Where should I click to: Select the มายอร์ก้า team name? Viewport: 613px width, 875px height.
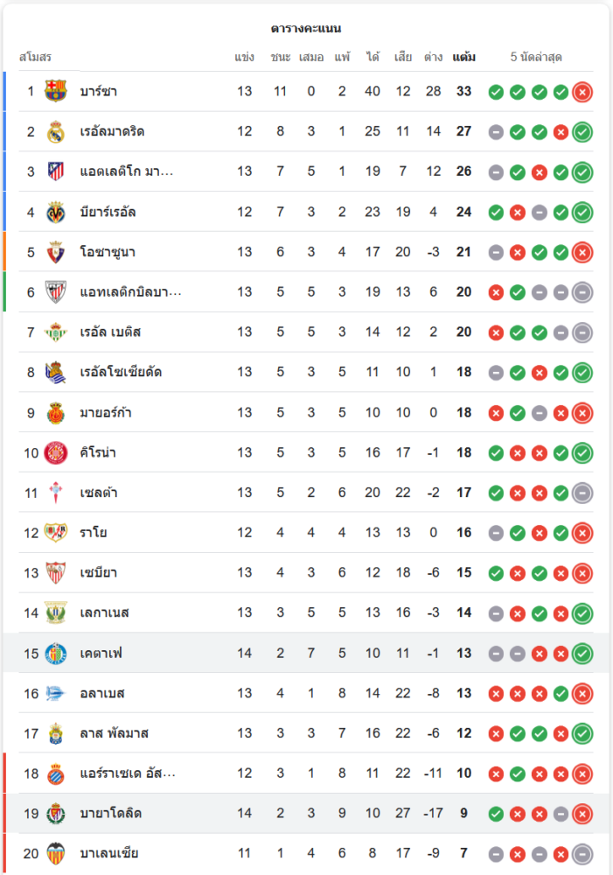[x=106, y=412]
